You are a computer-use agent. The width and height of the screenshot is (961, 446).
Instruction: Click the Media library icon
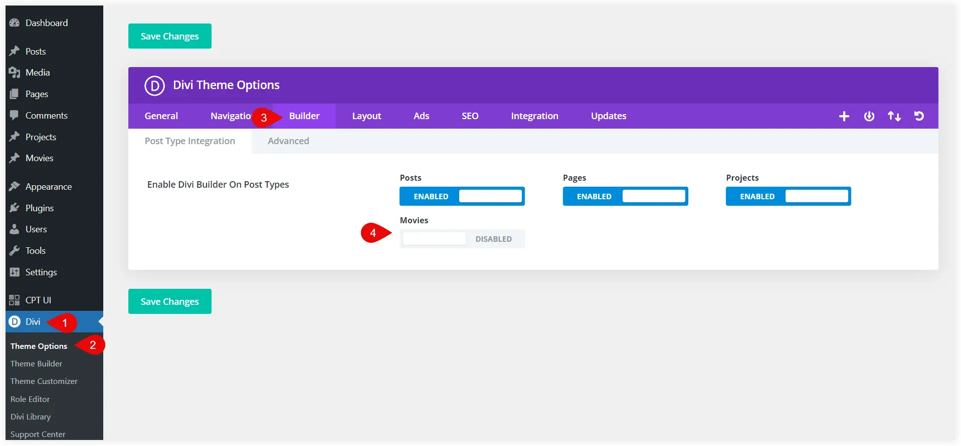tap(15, 73)
